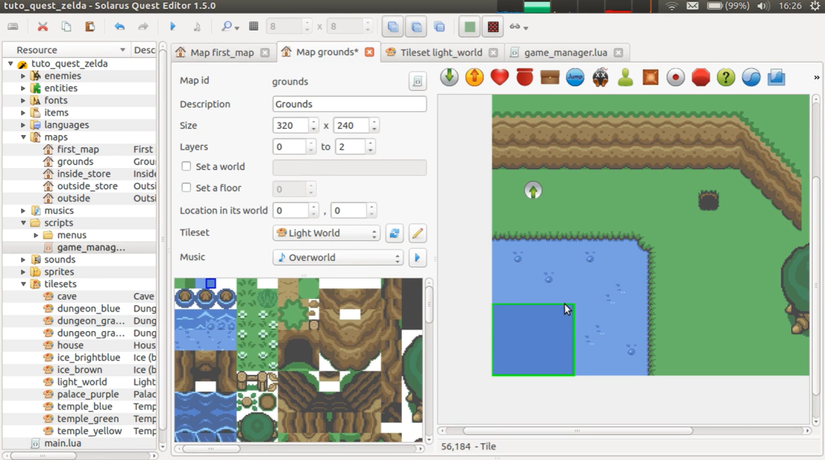Viewport: 825px width, 460px height.
Task: Expand the menus subfolder
Action: pos(36,235)
